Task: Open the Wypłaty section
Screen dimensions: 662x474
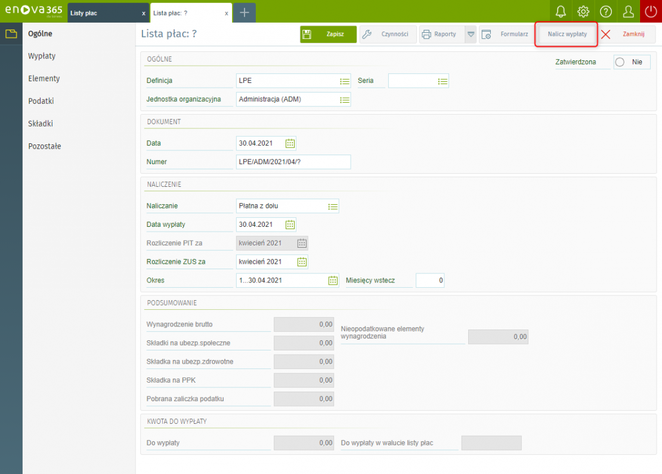Action: 42,56
